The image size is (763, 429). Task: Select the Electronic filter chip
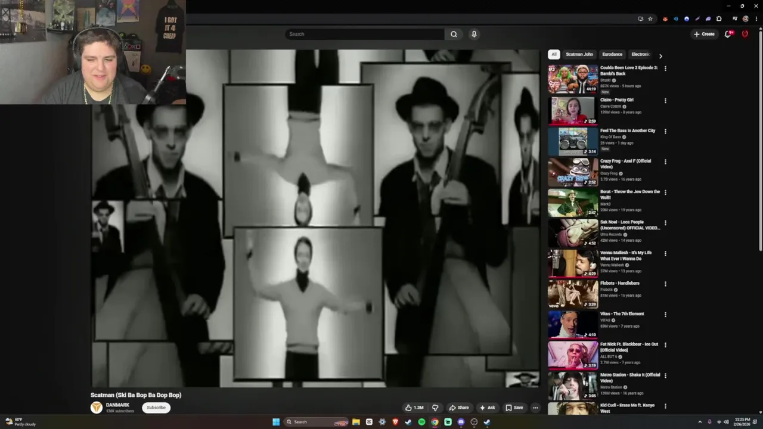click(641, 54)
